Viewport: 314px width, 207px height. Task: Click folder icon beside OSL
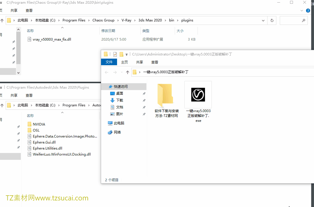[29, 130]
